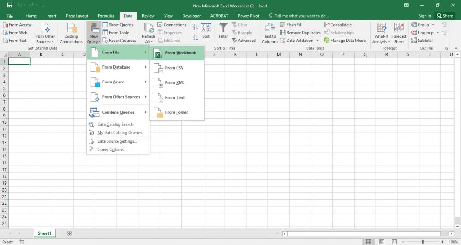
Task: Open the Text to Columns tool
Action: pyautogui.click(x=270, y=33)
